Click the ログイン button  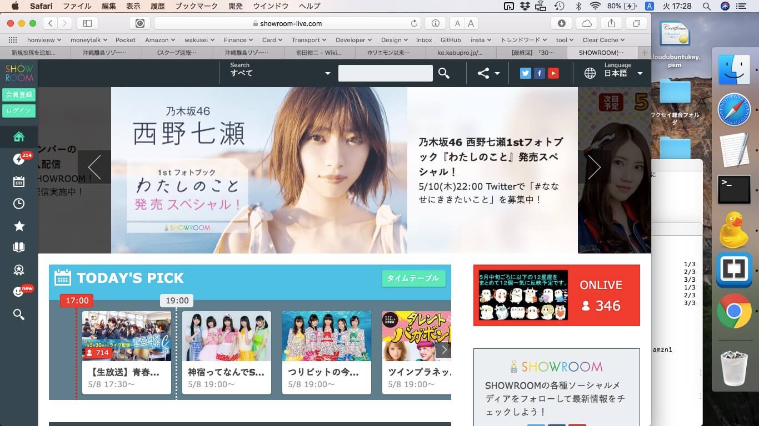click(19, 110)
